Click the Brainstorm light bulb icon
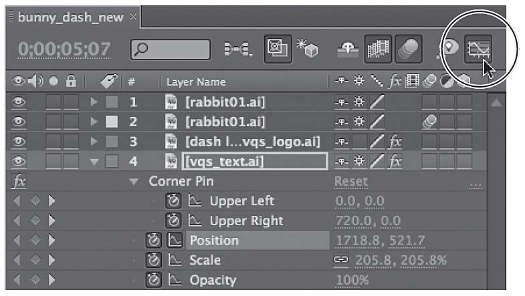Screen dimensions: 525x296 (449, 49)
